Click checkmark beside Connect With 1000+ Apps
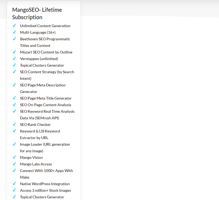The height and width of the screenshot is (200, 219). click(x=14, y=170)
